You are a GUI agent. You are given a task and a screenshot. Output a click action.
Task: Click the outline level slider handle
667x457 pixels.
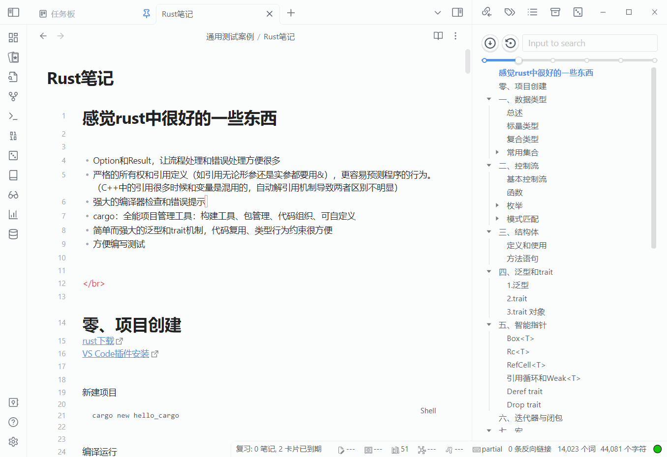tap(518, 60)
